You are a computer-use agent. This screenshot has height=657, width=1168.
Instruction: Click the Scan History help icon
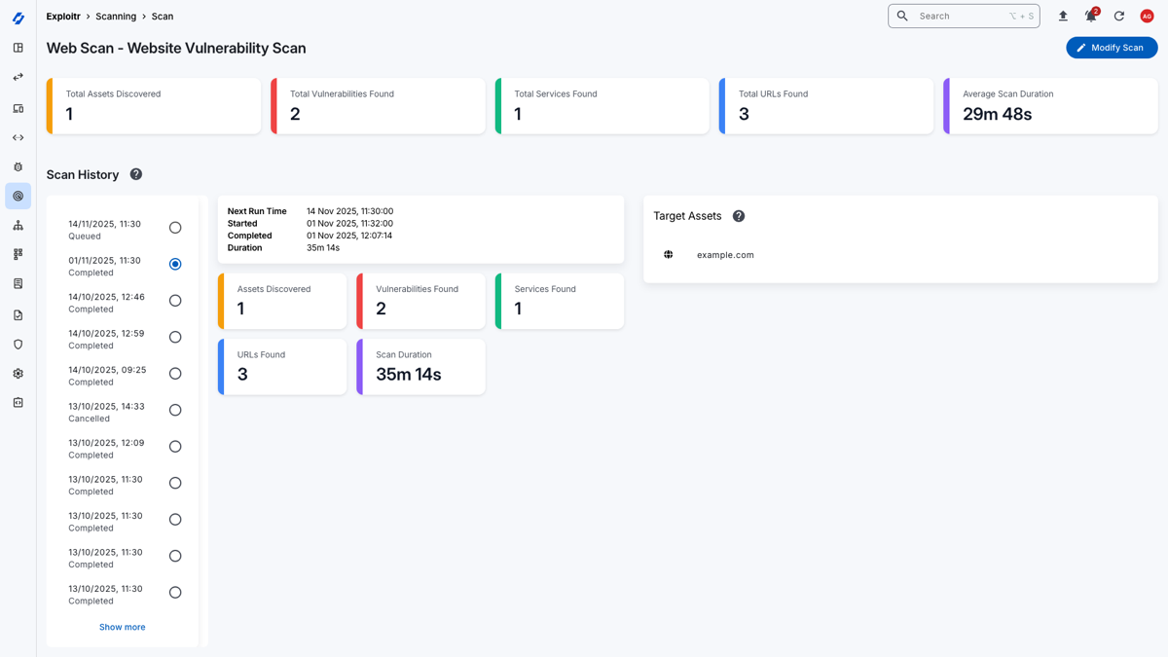pyautogui.click(x=136, y=174)
